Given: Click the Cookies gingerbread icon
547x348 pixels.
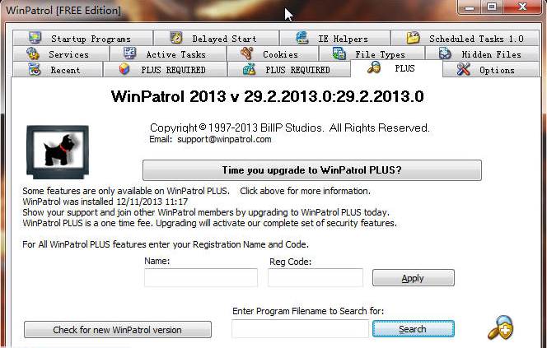Looking at the screenshot, I should 246,53.
